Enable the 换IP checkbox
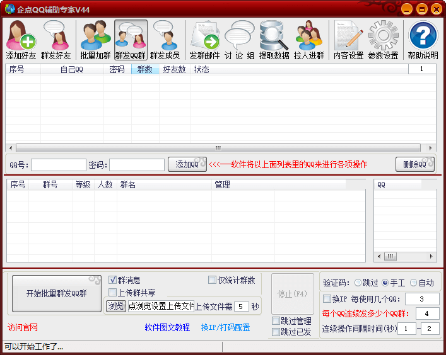 coord(327,298)
